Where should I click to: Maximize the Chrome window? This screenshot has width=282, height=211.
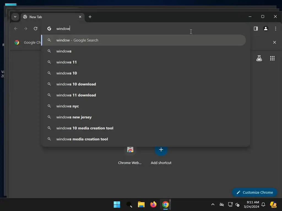click(x=262, y=16)
